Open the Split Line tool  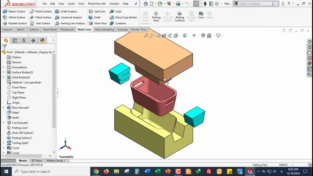pos(97,11)
